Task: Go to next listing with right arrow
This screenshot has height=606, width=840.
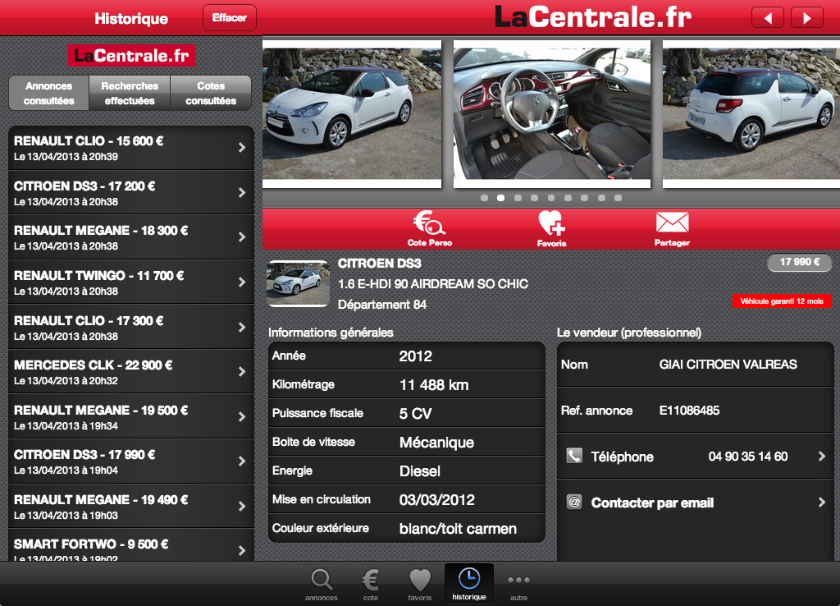Action: click(807, 18)
